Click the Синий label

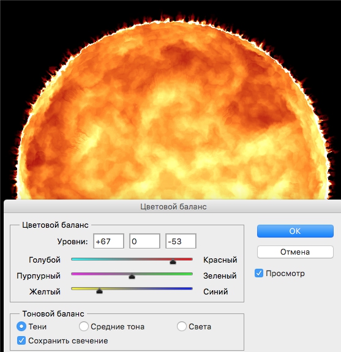(215, 291)
